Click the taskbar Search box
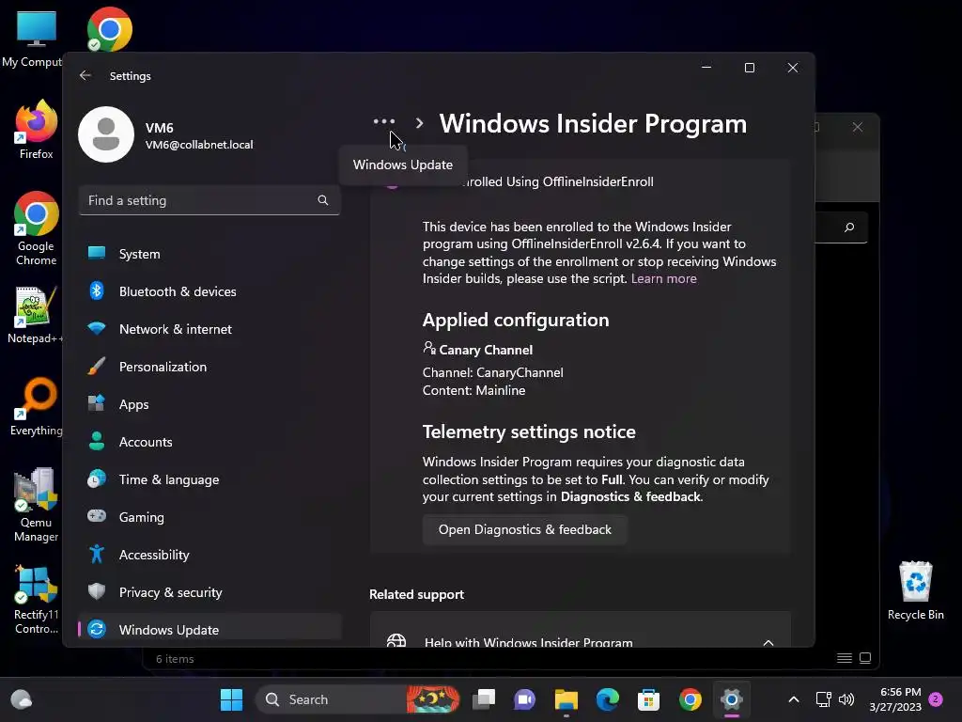 (x=358, y=699)
